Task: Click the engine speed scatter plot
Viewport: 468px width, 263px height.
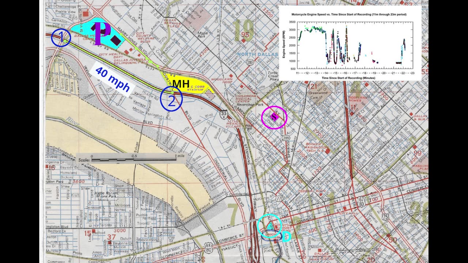Action: (354, 45)
